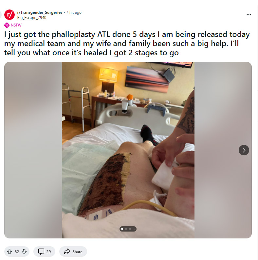Select the second gallery page dot
258x260 pixels.
pyautogui.click(x=126, y=229)
